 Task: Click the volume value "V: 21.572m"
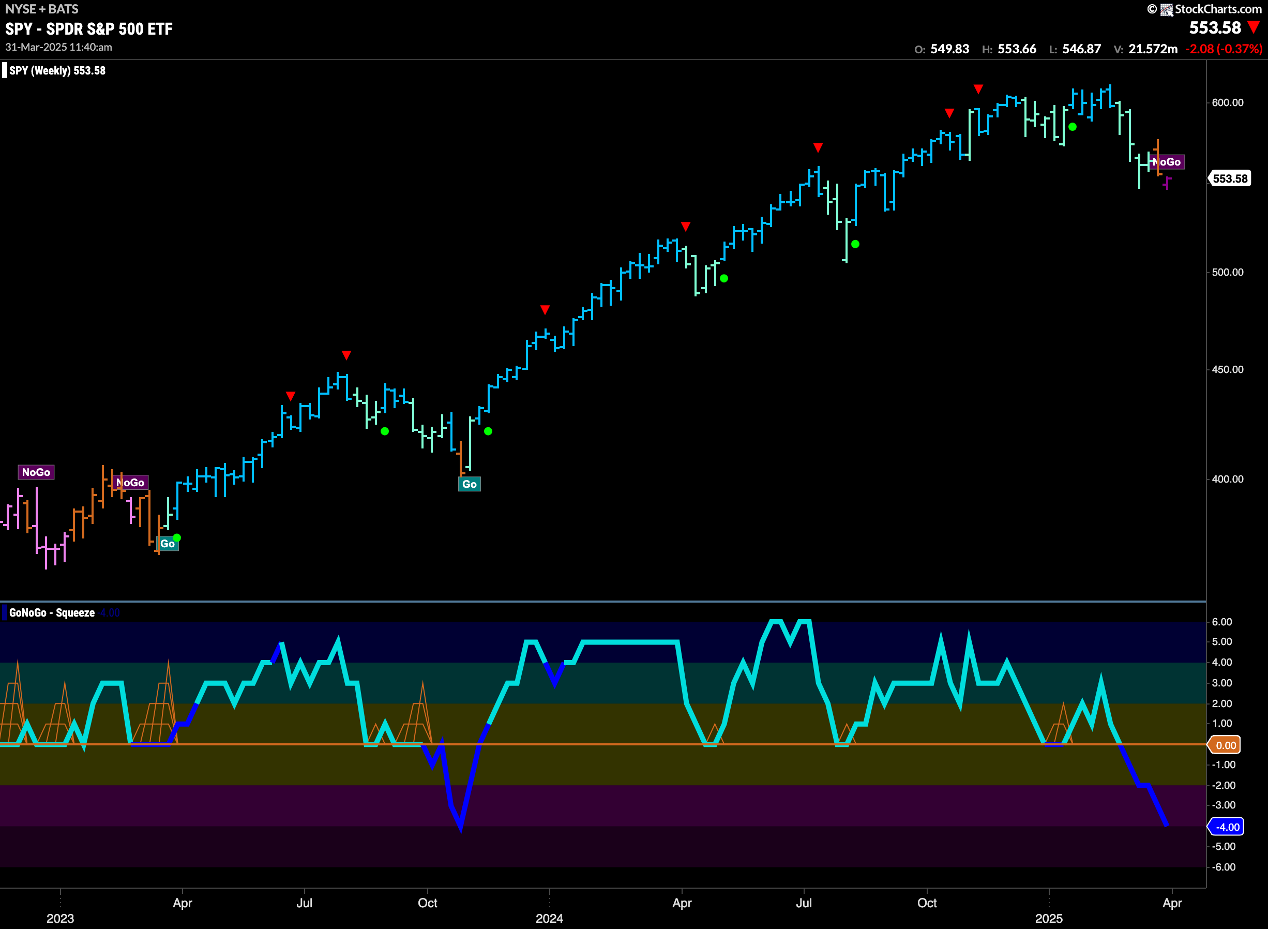point(1145,49)
